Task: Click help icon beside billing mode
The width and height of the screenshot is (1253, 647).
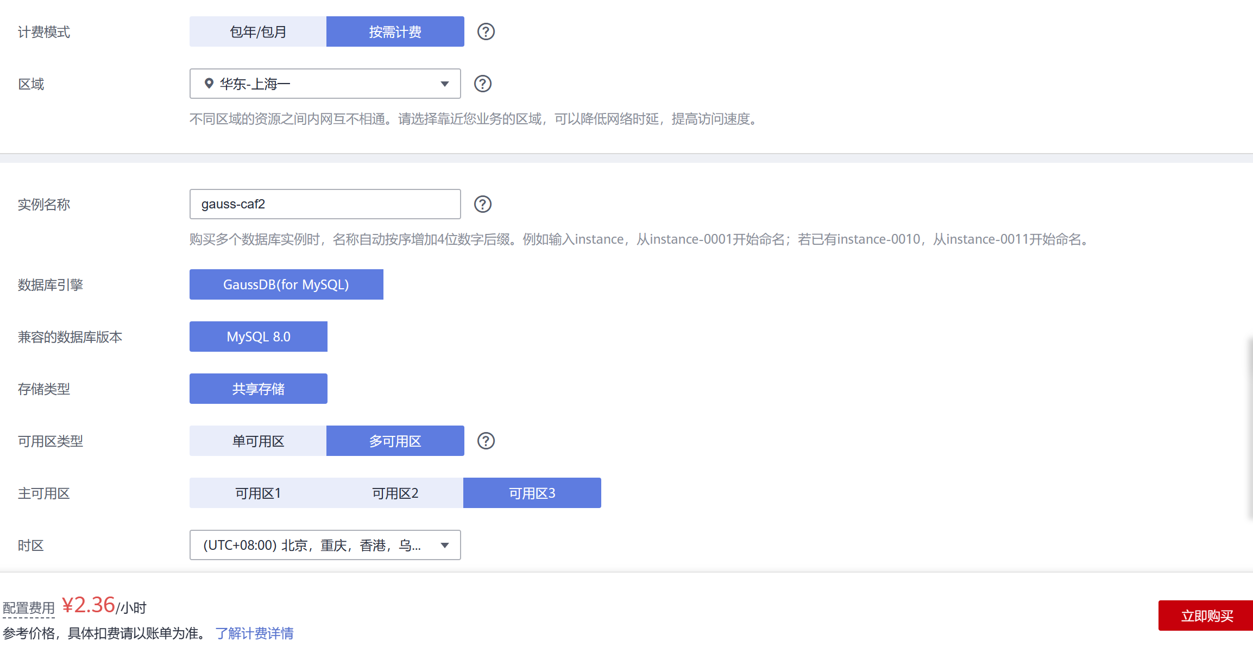Action: pos(486,31)
